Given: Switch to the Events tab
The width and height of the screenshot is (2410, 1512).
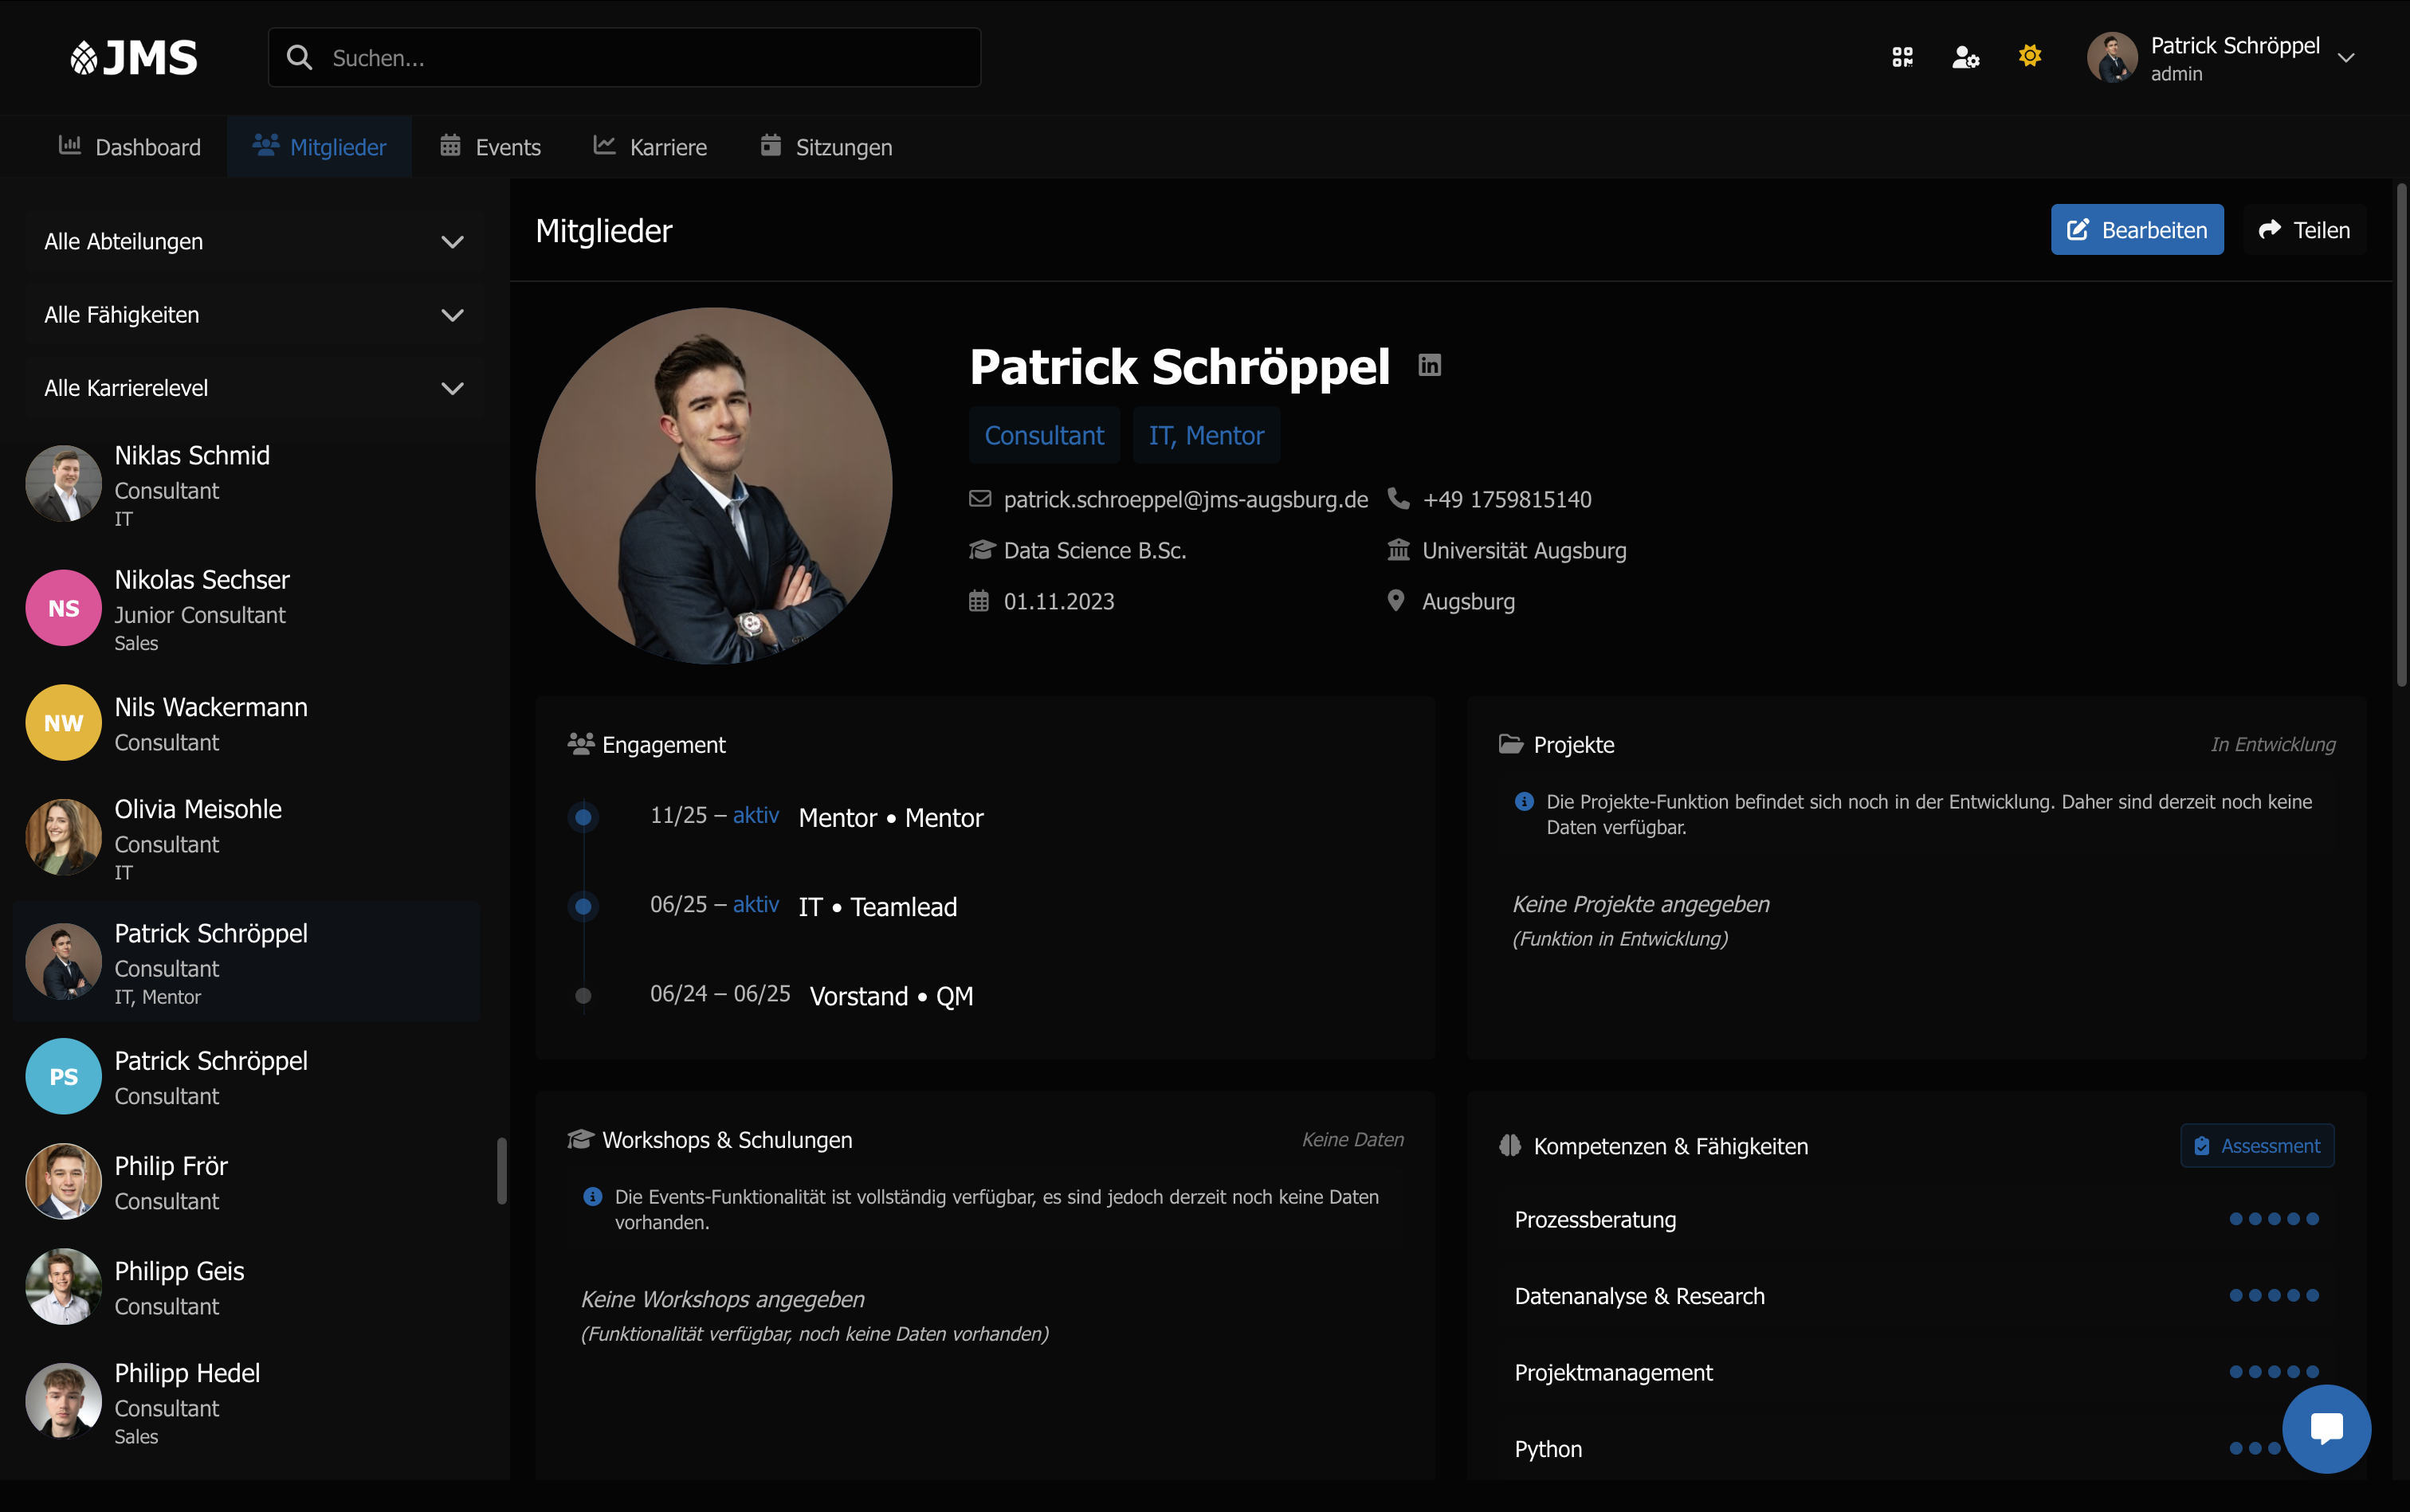Looking at the screenshot, I should point(490,147).
